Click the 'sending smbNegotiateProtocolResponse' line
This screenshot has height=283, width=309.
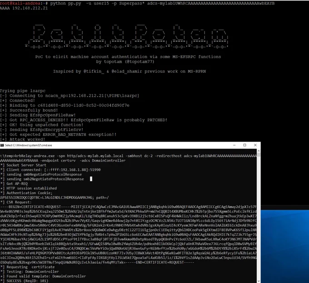pyautogui.click(x=41, y=174)
